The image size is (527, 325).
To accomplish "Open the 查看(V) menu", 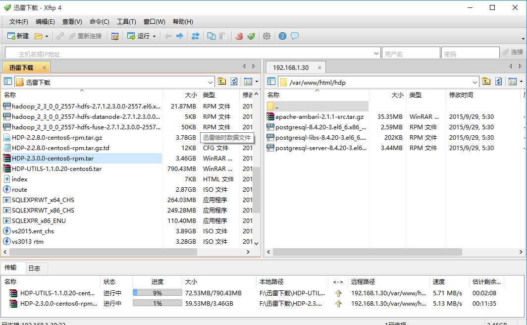I will (x=72, y=21).
